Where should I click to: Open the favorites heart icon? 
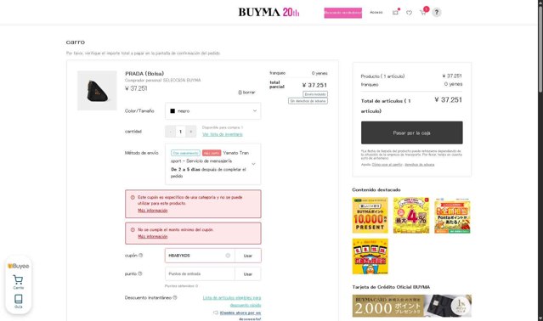(409, 13)
